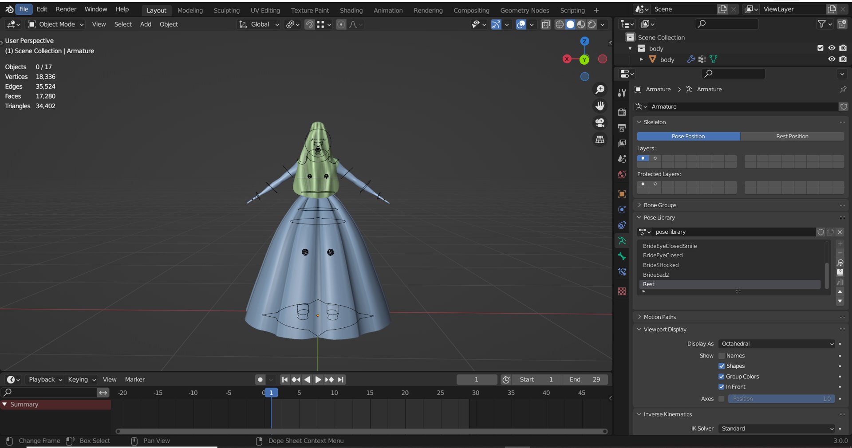Viewport: 852px width, 448px height.
Task: Click the Pose Position button
Action: coord(688,136)
